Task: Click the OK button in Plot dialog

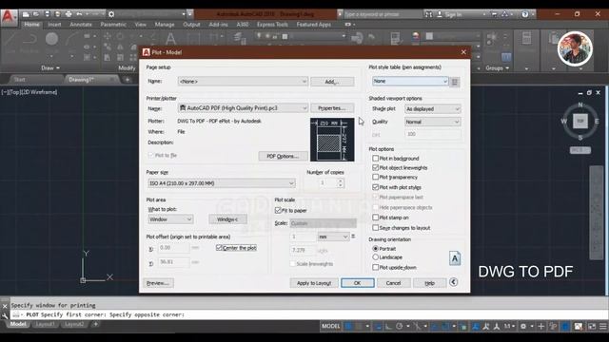Action: 358,283
